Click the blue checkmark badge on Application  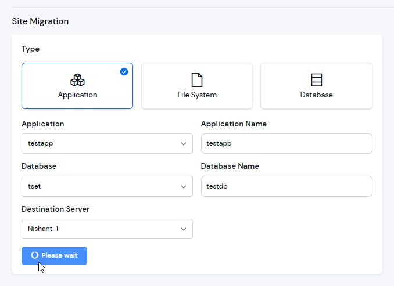[124, 72]
